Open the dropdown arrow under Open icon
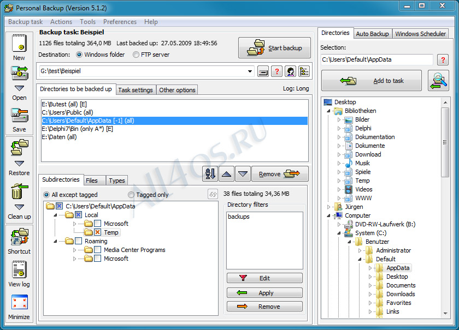This screenshot has height=330, width=459. [19, 88]
